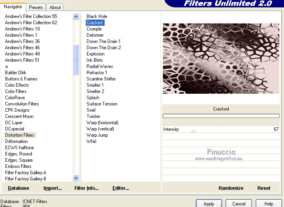Screen dimensions: 284x207
Task: Select Buttons & Frames category
Action: 21,79
